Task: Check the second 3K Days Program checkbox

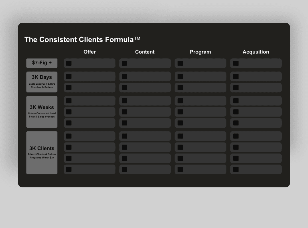Action: pyautogui.click(x=180, y=87)
